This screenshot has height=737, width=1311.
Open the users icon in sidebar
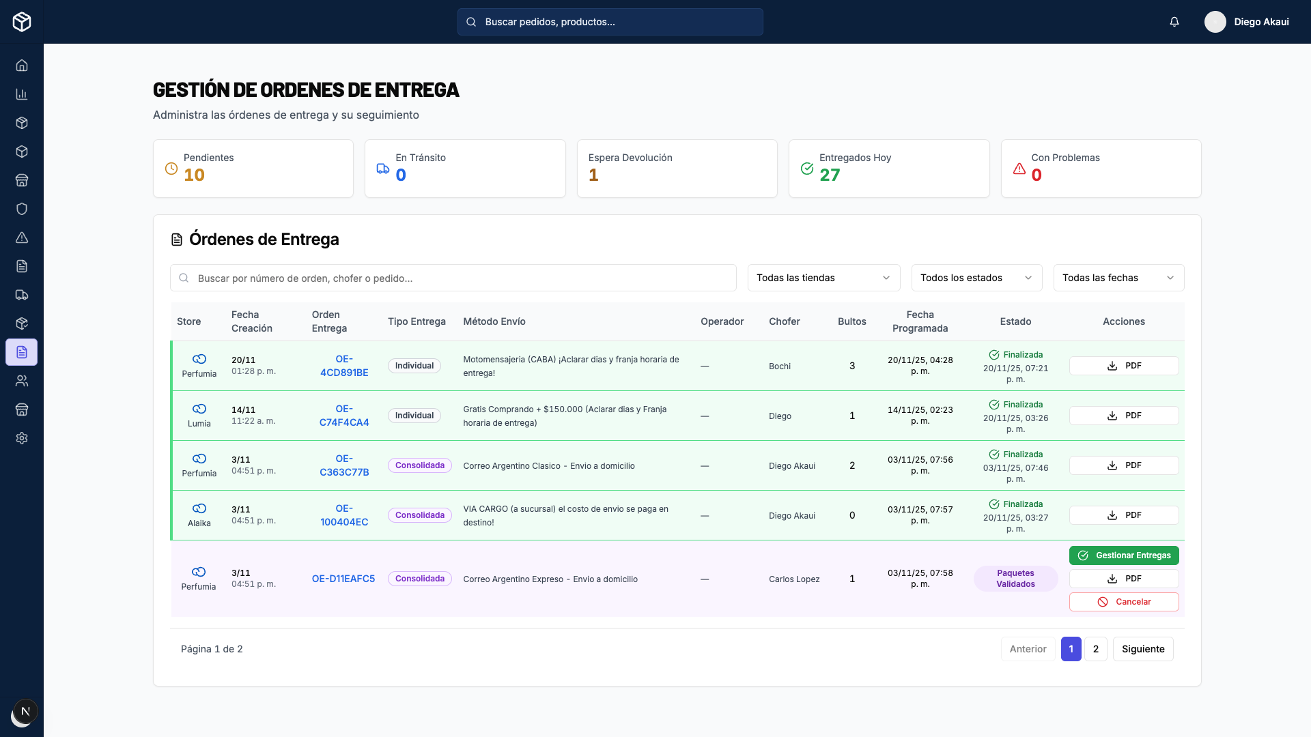[22, 381]
